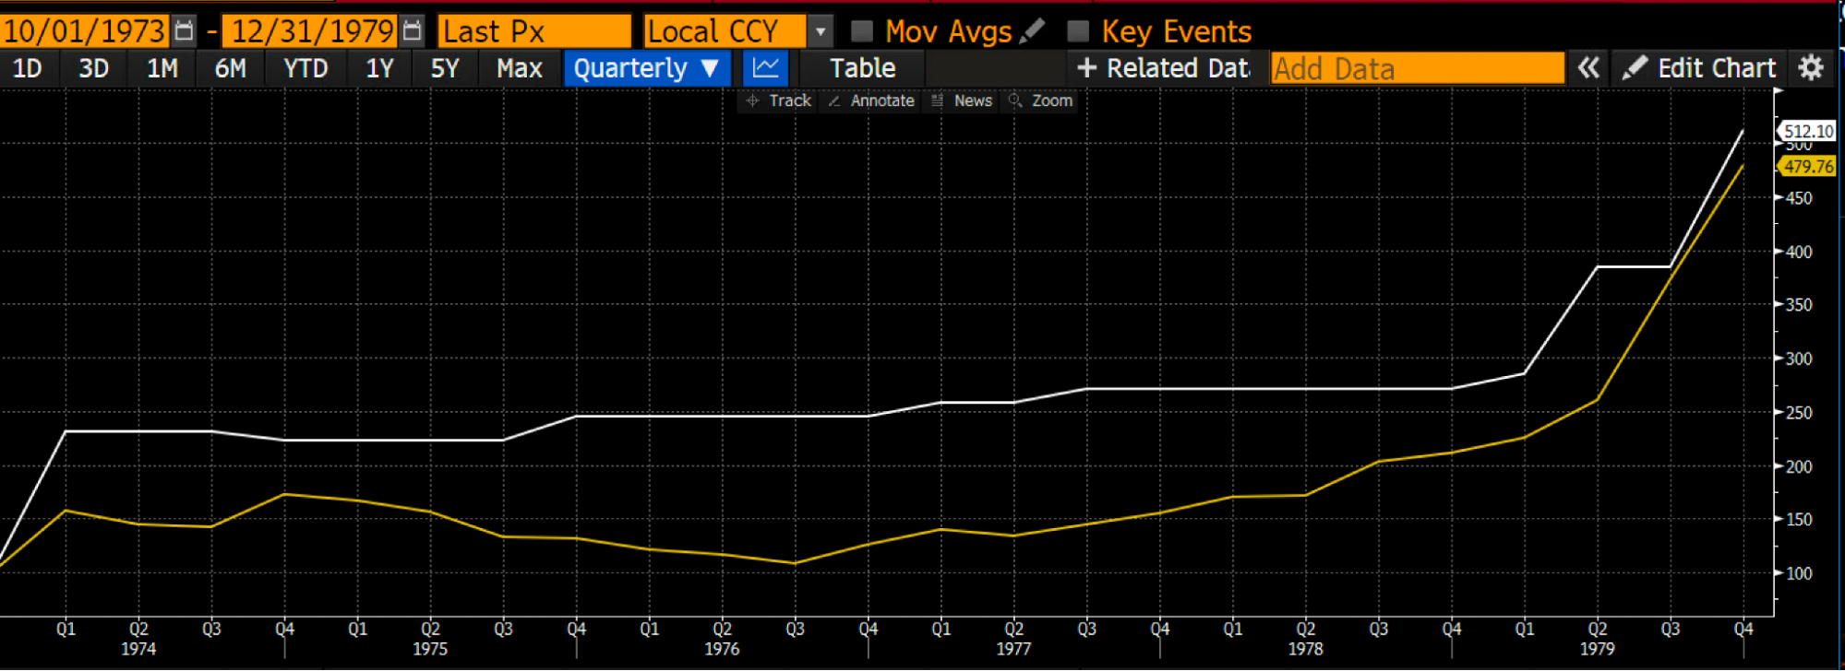Switch to the Table view tab
1845x671 pixels.
pyautogui.click(x=862, y=68)
